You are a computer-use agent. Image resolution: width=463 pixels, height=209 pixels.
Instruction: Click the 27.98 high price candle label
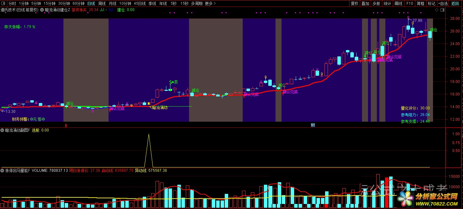(x=417, y=20)
